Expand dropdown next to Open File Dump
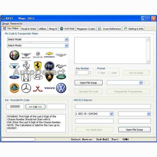This screenshot has width=157, height=157. tap(141, 83)
